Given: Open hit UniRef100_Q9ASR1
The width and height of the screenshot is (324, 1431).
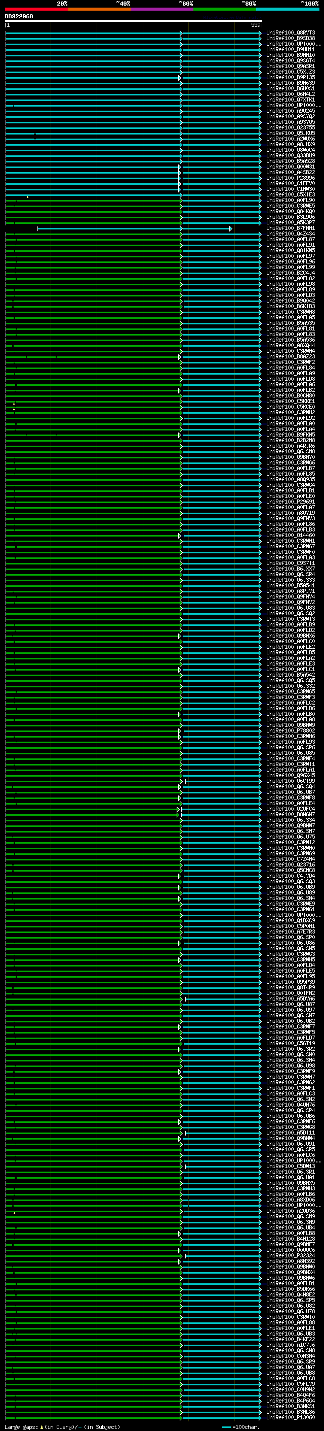Looking at the screenshot, I should pos(290,66).
